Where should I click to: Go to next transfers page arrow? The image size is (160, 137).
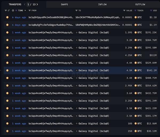pyautogui.click(x=37, y=4)
